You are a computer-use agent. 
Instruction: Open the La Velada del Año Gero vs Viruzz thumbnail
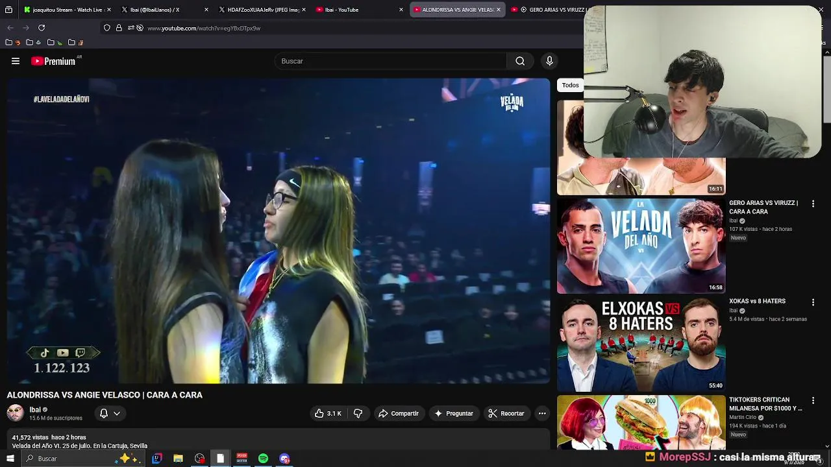click(x=641, y=246)
